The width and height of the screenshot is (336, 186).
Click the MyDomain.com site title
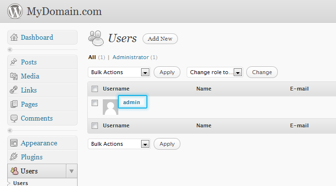click(x=64, y=11)
